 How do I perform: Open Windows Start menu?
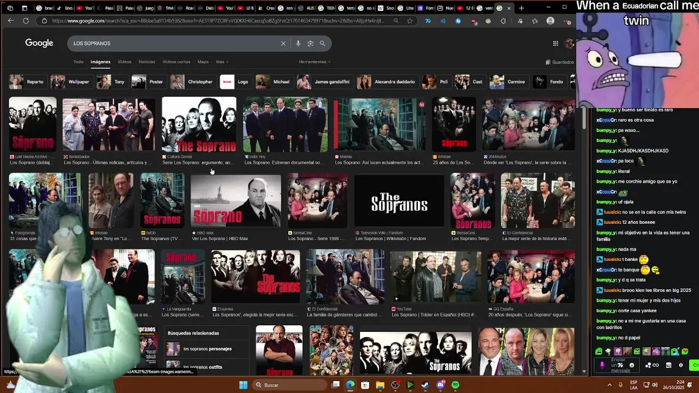click(x=243, y=385)
